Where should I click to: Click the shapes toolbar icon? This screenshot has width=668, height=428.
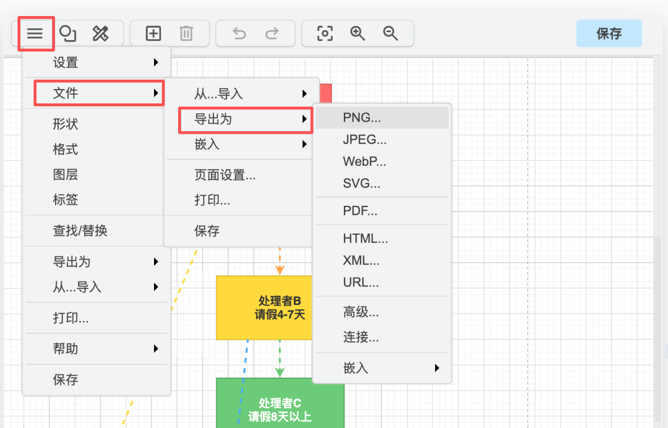click(x=68, y=33)
